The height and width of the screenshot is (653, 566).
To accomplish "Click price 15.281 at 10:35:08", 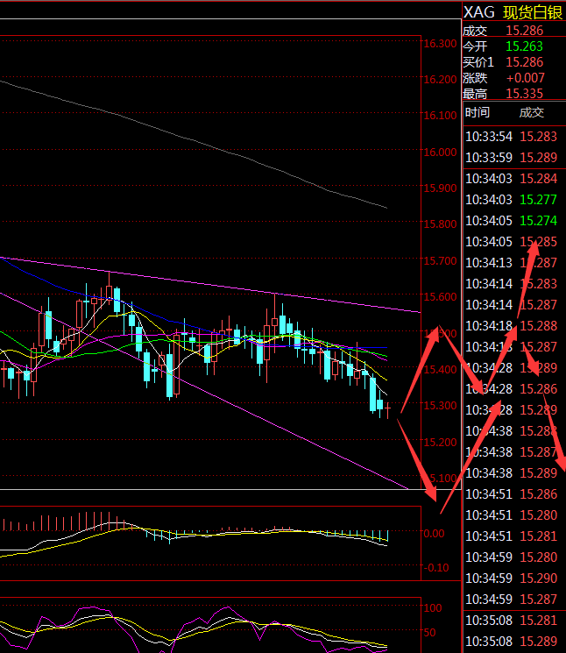I will tap(539, 620).
